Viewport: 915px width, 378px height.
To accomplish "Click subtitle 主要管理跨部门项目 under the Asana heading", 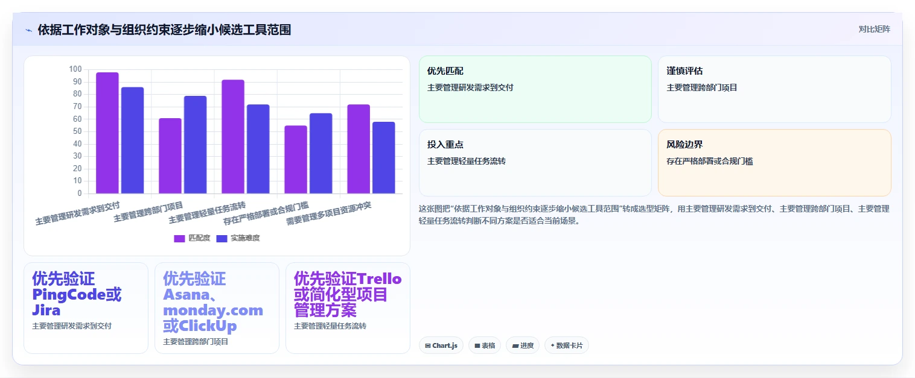I will click(196, 342).
